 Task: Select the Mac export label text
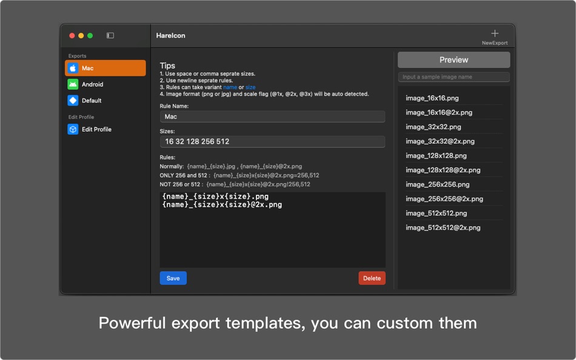[x=87, y=68]
